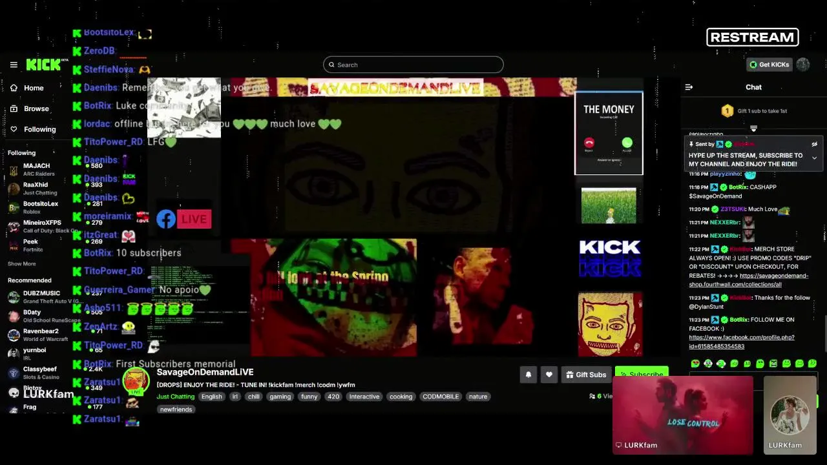Open MAJACH channel in Following list
This screenshot has height=465, width=827.
tap(39, 169)
